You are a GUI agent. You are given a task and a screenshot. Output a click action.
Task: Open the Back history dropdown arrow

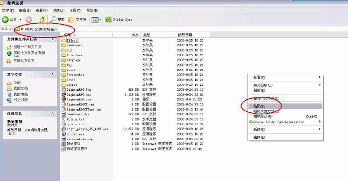tap(21, 20)
